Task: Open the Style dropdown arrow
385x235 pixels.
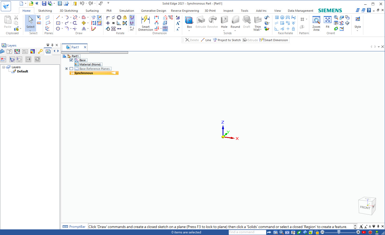Action: coord(357,30)
